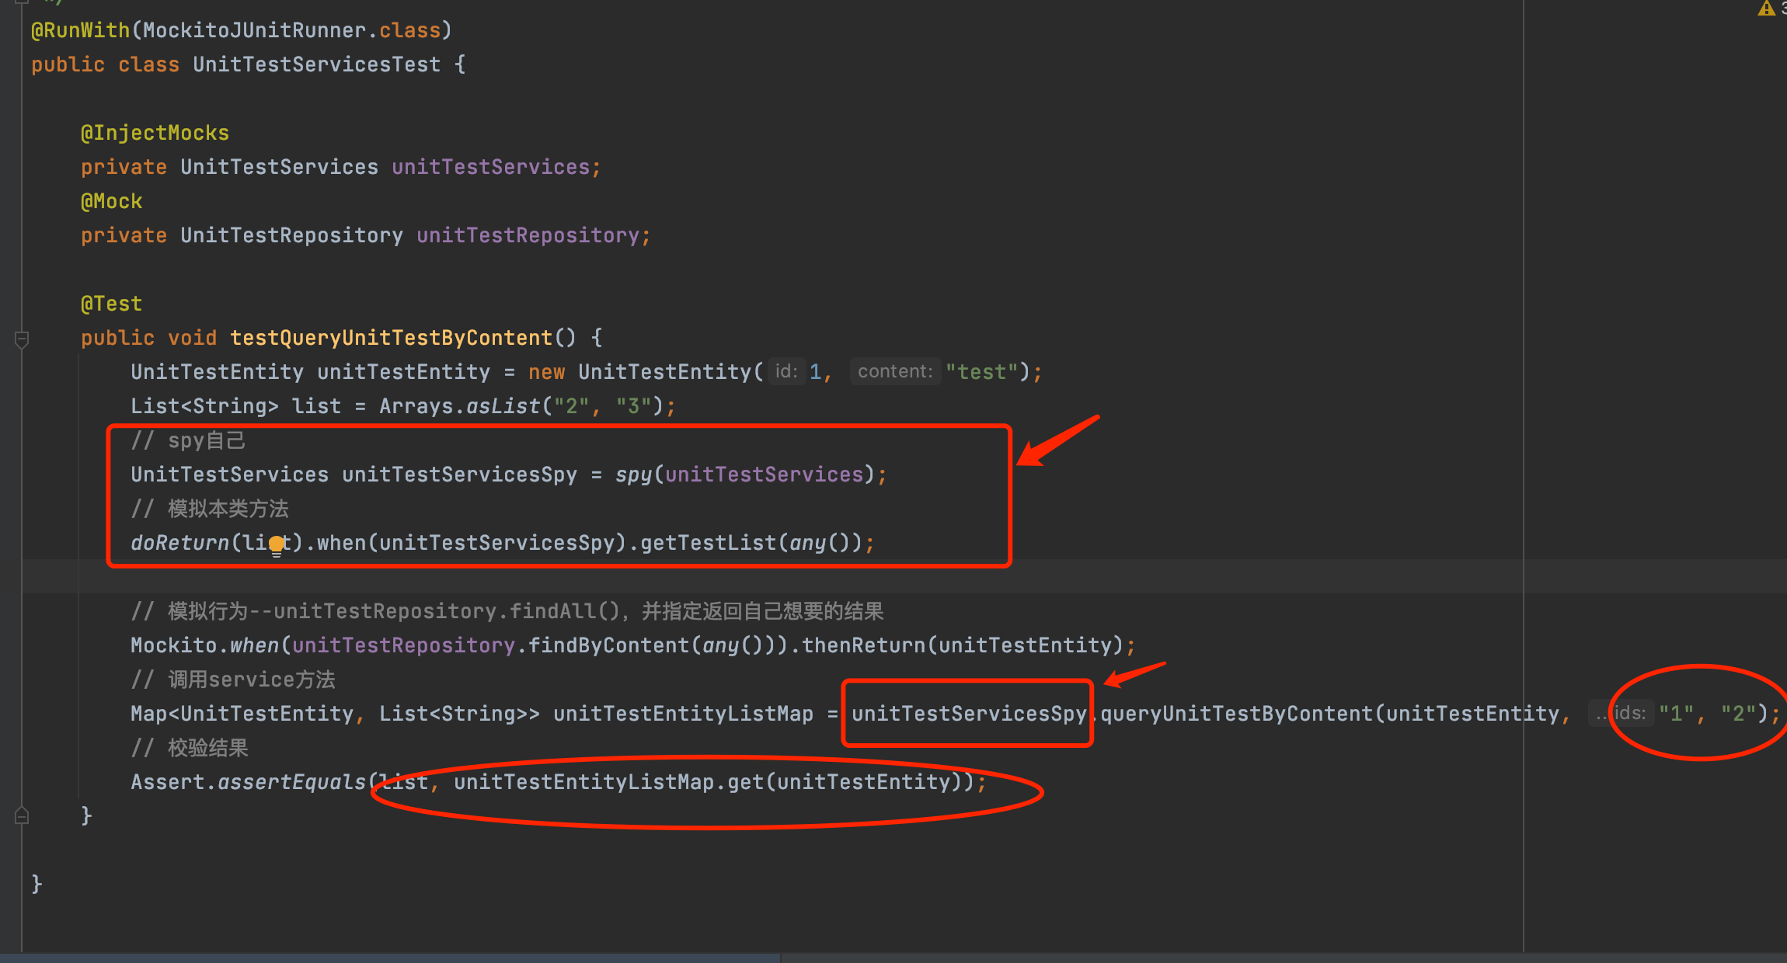The image size is (1787, 963).
Task: Click the Map<UnitTestEntity type declaration
Action: tap(242, 714)
